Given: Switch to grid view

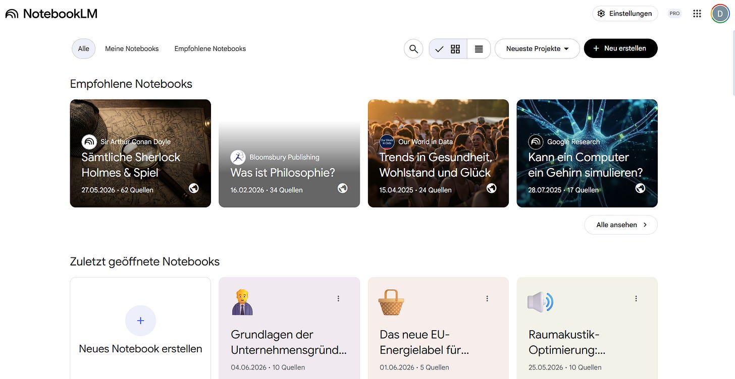Looking at the screenshot, I should [448, 49].
